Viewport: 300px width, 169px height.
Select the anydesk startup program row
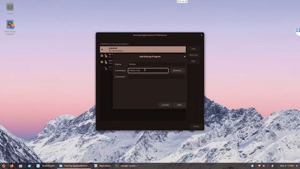[142, 49]
